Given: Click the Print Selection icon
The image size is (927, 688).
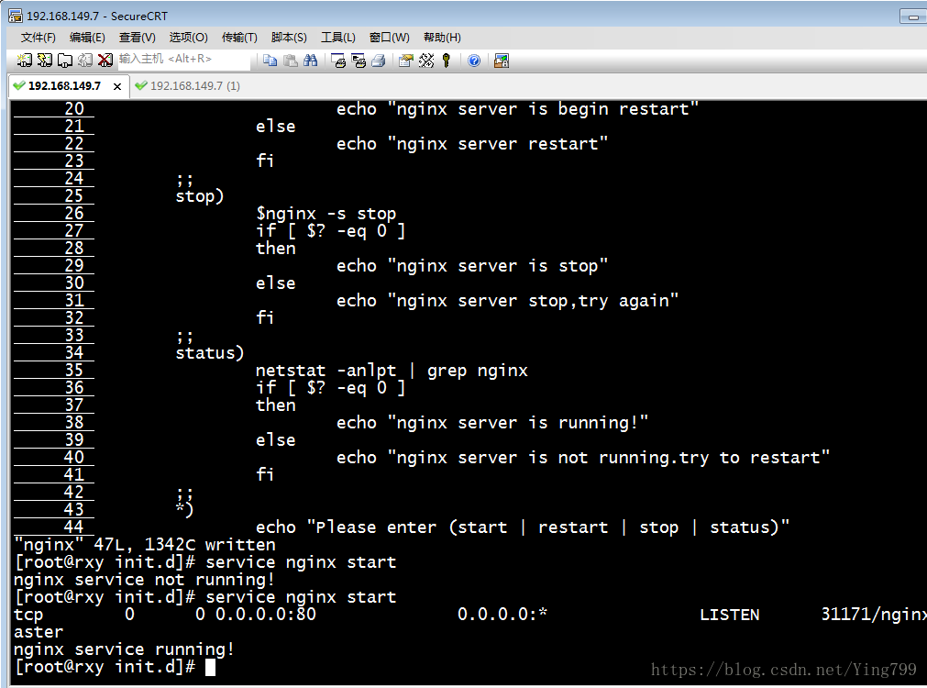Looking at the screenshot, I should point(359,60).
